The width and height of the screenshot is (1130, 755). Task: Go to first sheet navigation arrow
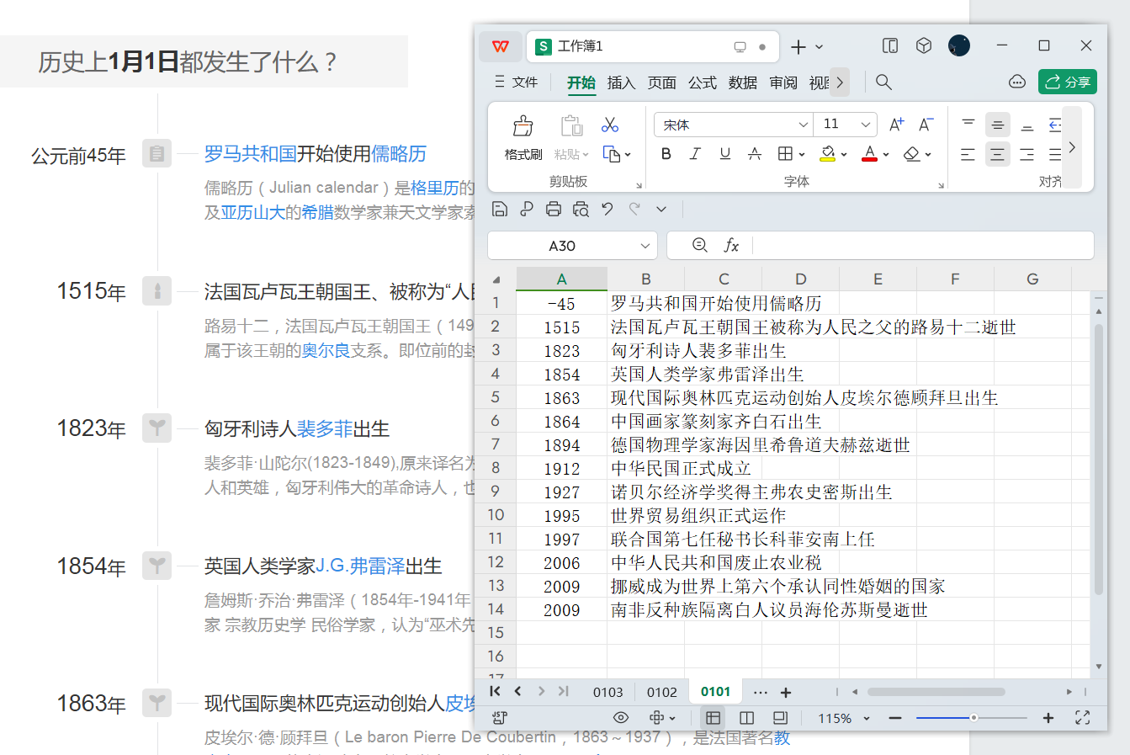point(496,691)
